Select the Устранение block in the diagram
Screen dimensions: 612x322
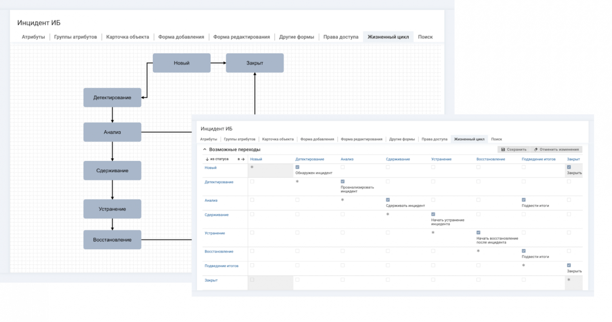pyautogui.click(x=112, y=209)
